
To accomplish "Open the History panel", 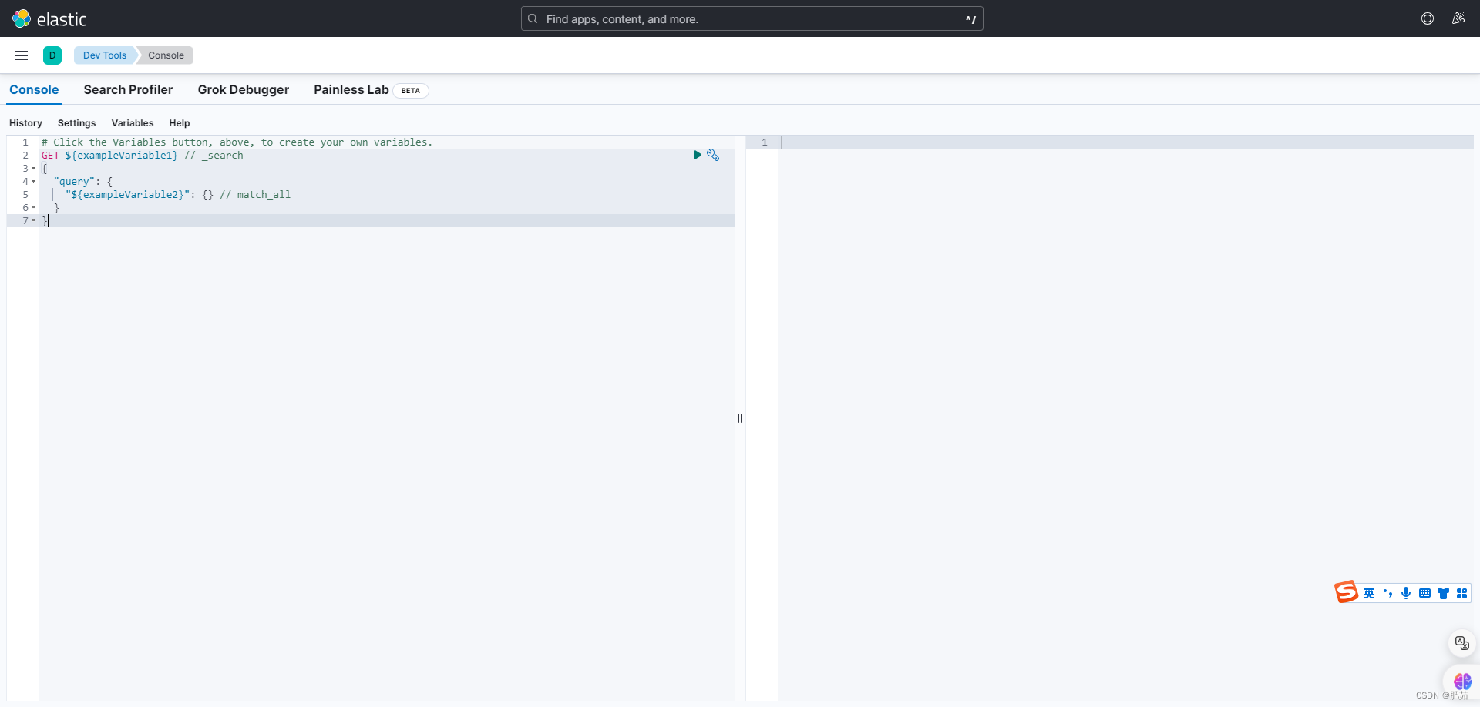I will pyautogui.click(x=25, y=123).
